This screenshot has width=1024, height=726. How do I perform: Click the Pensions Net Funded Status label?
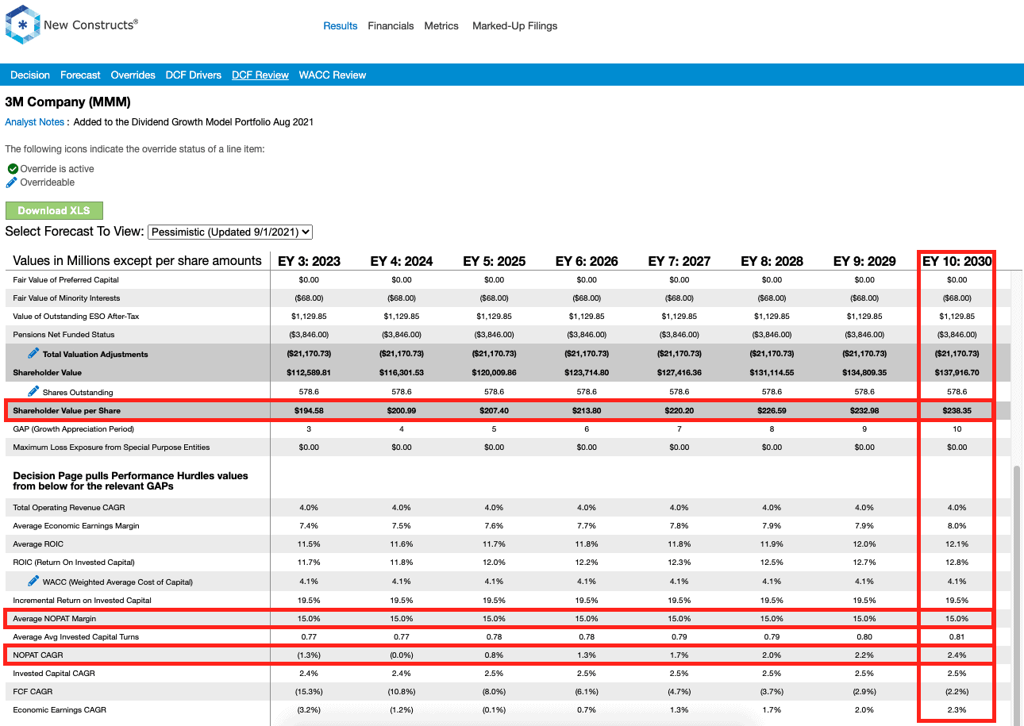click(64, 335)
